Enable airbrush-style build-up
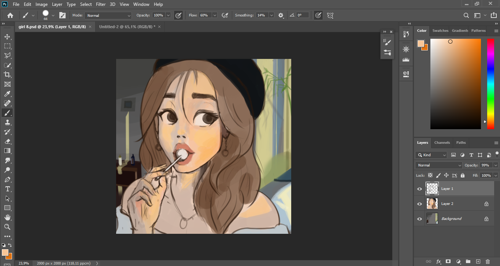Screen dimensions: 500x266 click(225, 15)
